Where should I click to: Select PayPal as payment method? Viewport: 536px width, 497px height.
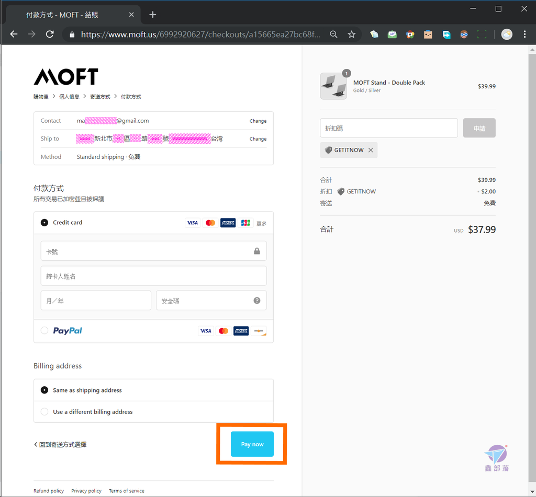click(x=44, y=330)
